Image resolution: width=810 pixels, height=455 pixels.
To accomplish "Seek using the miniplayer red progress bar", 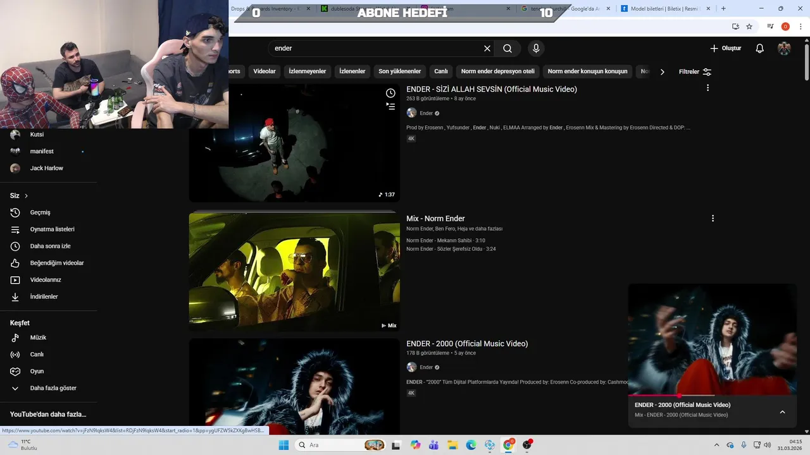I will 712,396.
